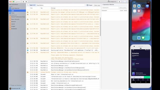Click the Add counter button

point(123,8)
